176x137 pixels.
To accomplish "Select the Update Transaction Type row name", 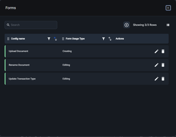I will coord(22,79).
